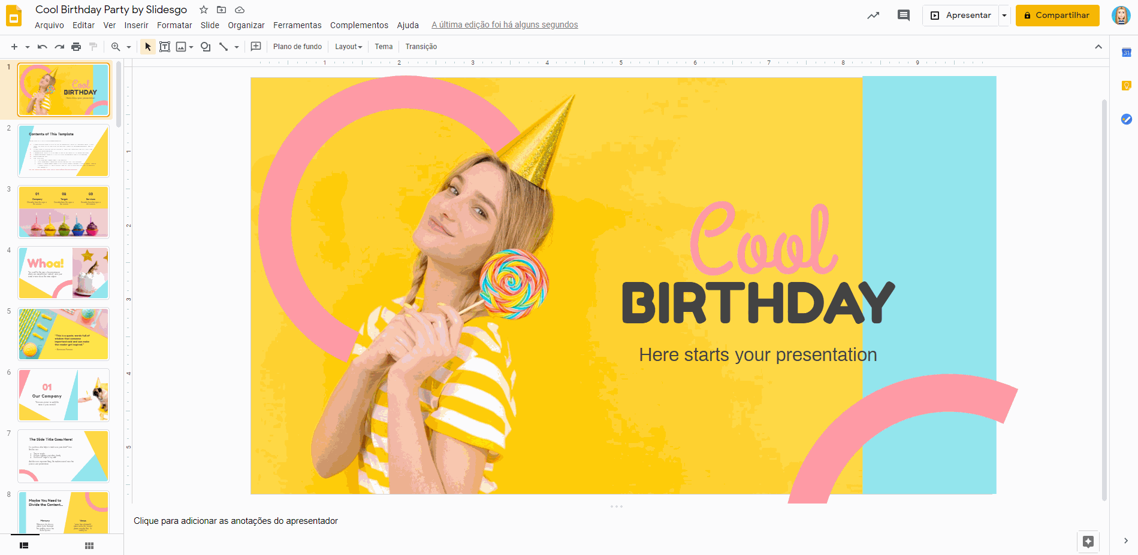Open the Slide menu
Screen dimensions: 1138x555
tap(210, 25)
